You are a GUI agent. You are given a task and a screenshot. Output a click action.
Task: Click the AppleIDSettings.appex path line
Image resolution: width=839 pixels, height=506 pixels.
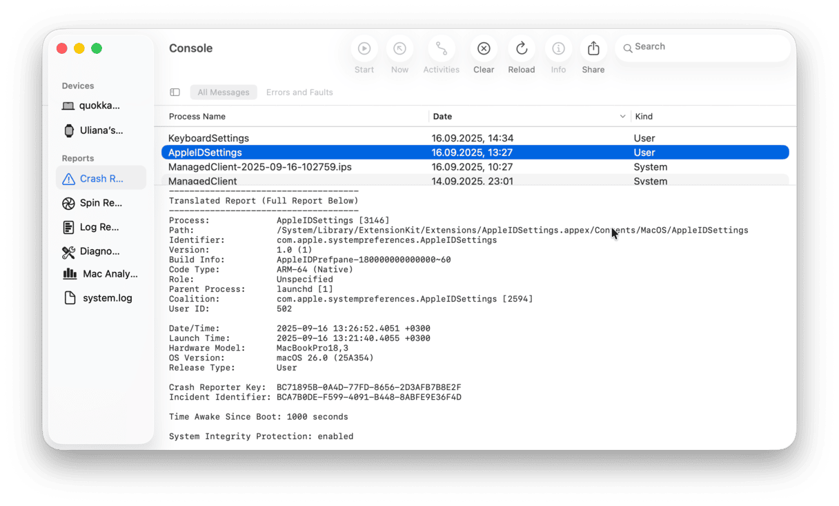512,231
